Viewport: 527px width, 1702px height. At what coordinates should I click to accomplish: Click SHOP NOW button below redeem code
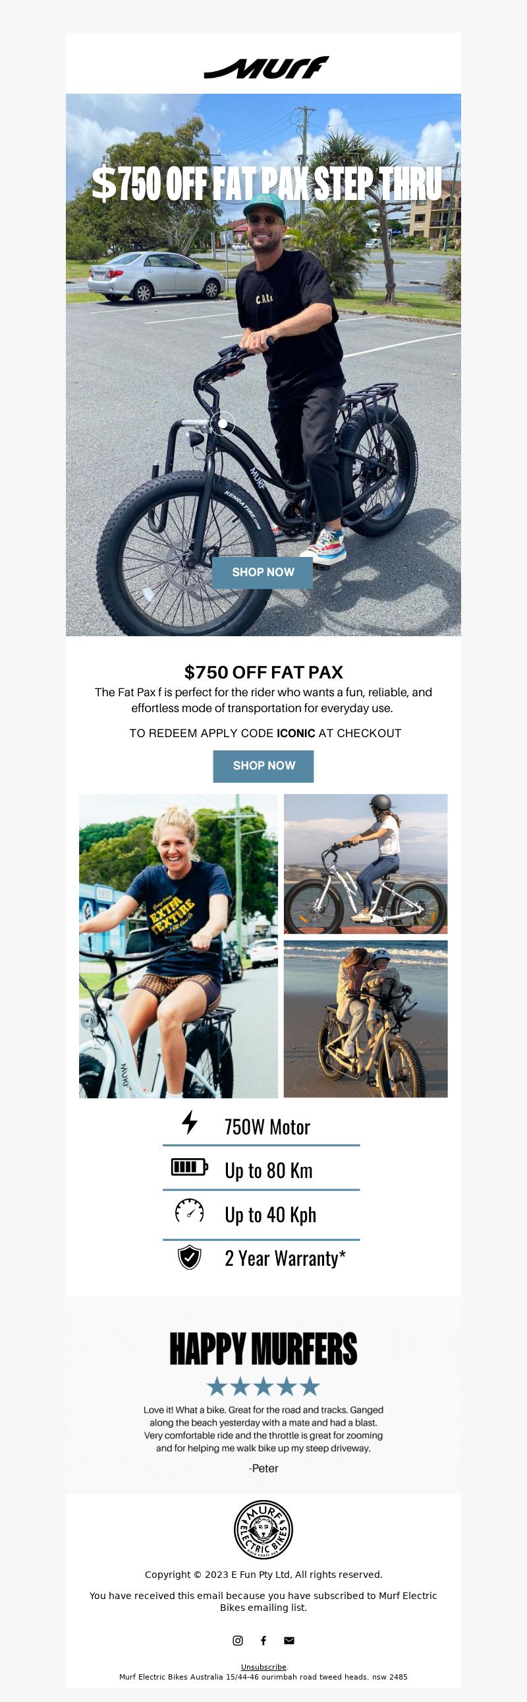pyautogui.click(x=263, y=765)
